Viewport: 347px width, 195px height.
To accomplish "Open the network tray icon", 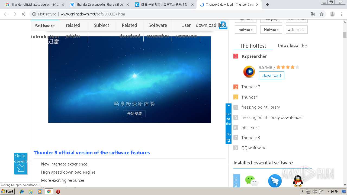I will pyautogui.click(x=308, y=191).
